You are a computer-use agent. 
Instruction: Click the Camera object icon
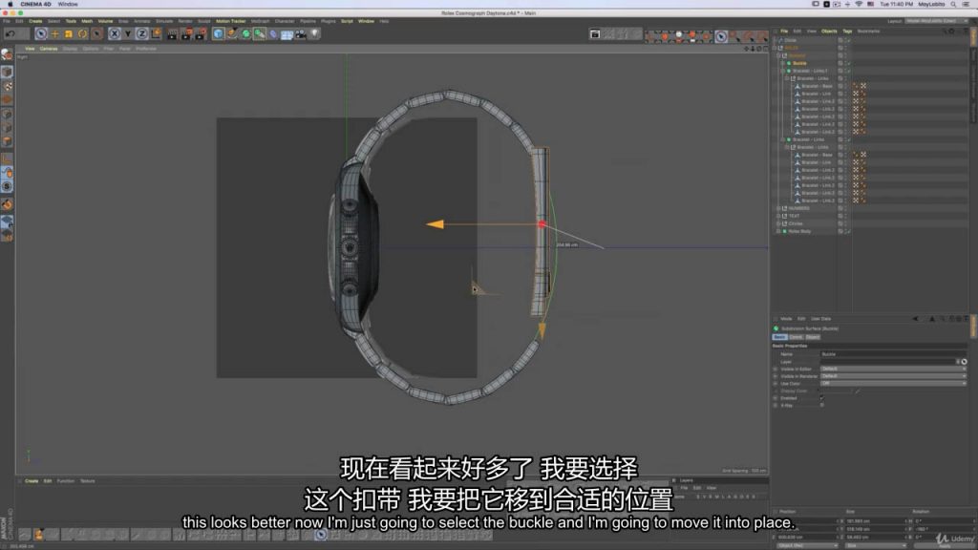point(301,34)
